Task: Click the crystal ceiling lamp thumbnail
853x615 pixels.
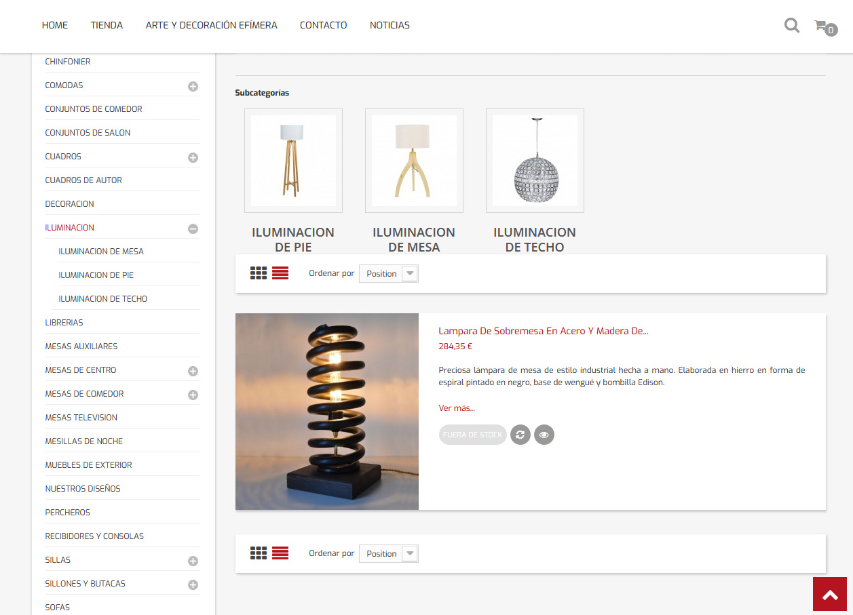Action: 535,161
